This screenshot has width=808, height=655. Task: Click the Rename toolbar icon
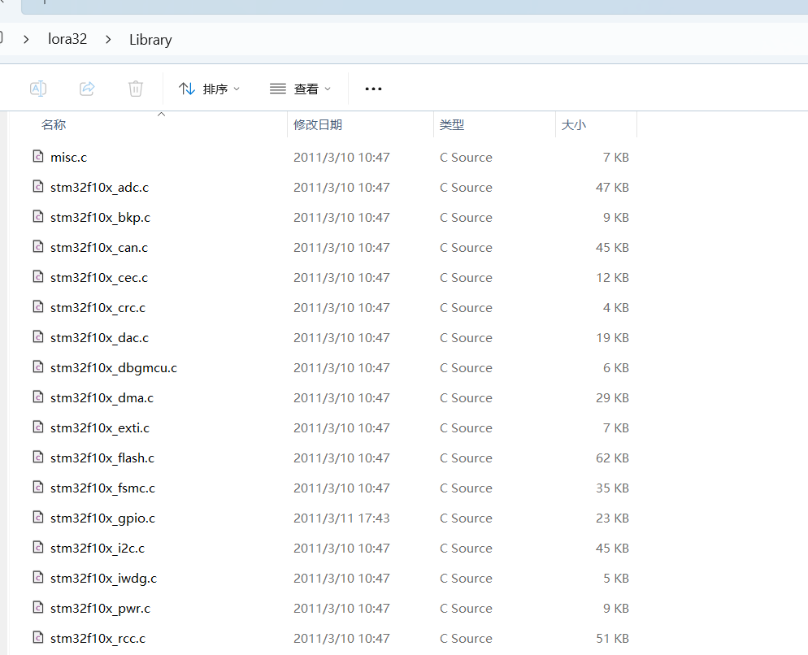[x=38, y=89]
